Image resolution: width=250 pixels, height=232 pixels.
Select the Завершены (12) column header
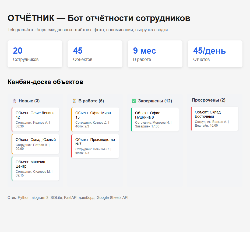tap(155, 101)
